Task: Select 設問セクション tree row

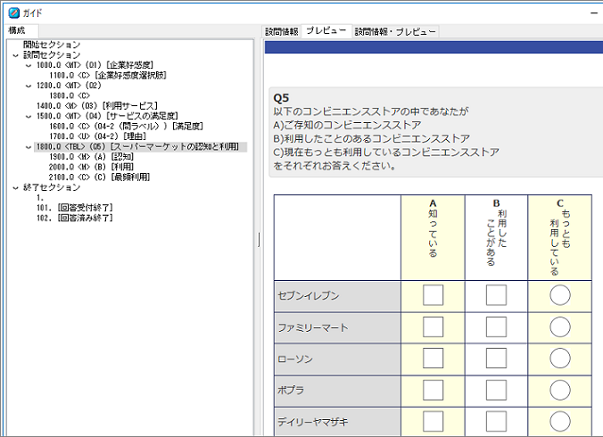Action: coord(52,55)
